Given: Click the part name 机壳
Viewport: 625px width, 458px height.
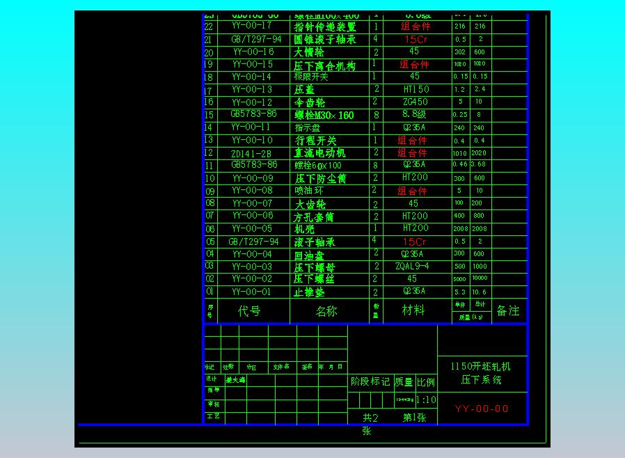Looking at the screenshot, I should [x=304, y=229].
